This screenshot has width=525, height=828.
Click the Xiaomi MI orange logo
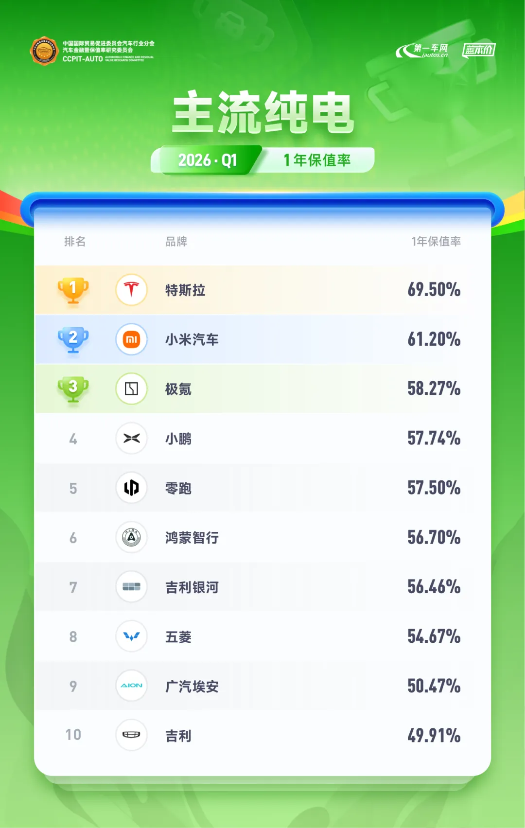[131, 339]
